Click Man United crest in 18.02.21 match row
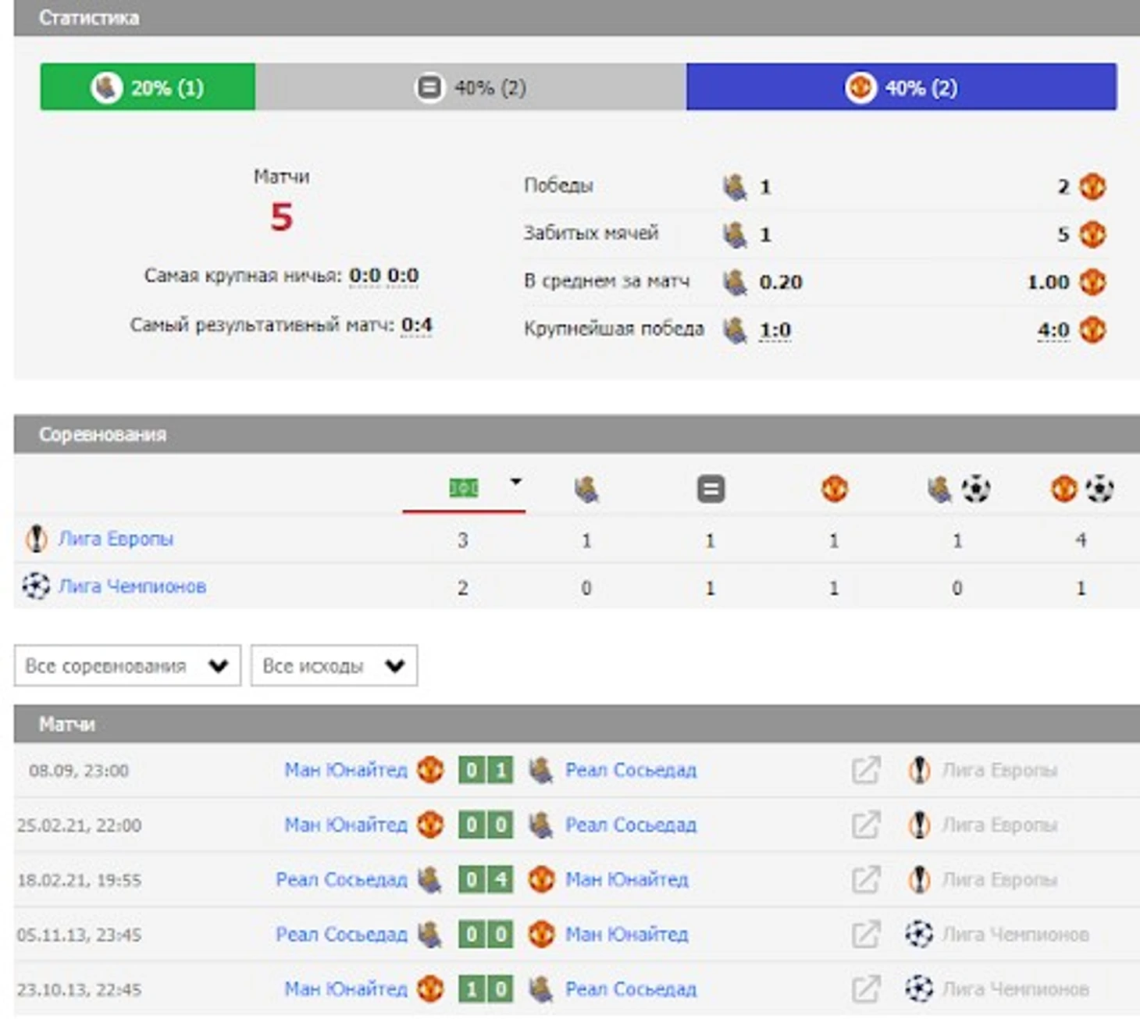 (541, 879)
